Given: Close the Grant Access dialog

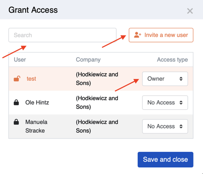Looking at the screenshot, I should tap(190, 11).
